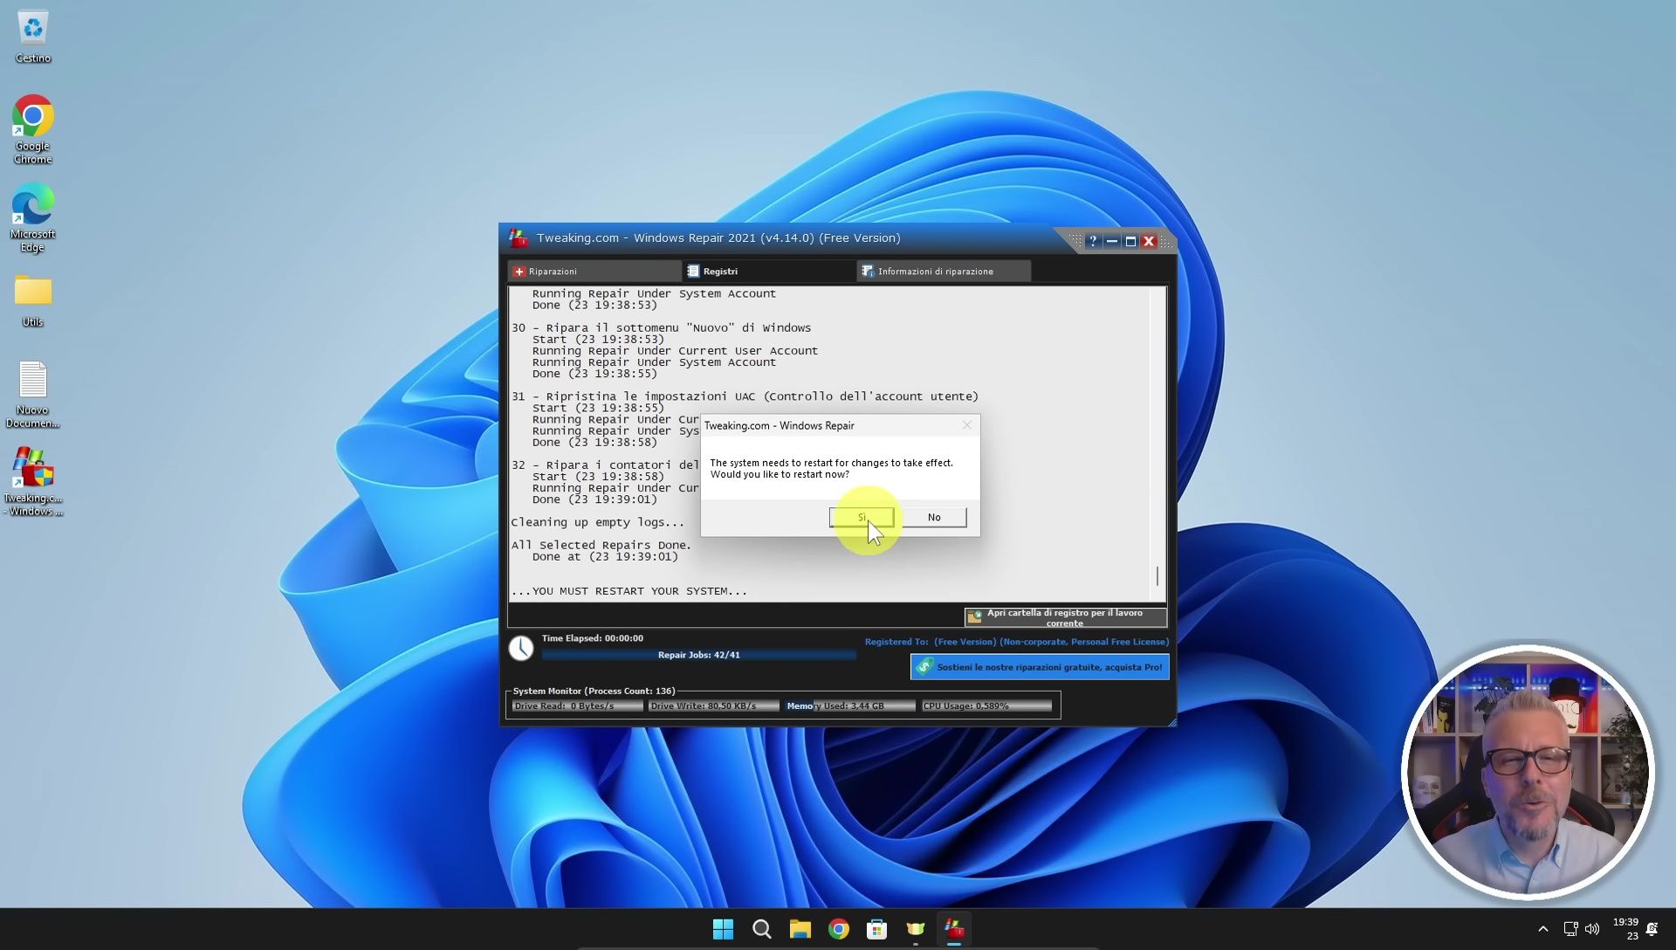This screenshot has width=1676, height=950.
Task: Select Google Chrome desktop shortcut
Action: 33,129
